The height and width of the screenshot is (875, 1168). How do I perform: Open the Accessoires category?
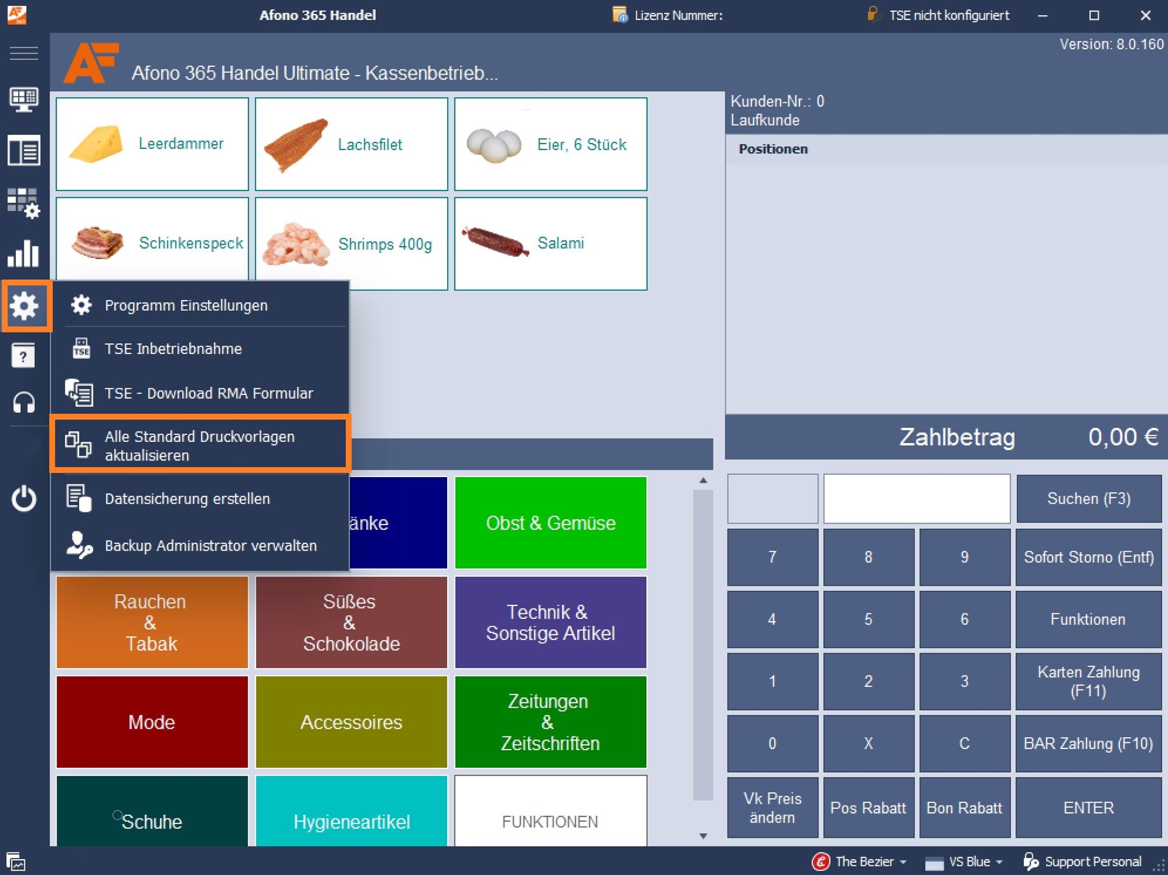[352, 722]
